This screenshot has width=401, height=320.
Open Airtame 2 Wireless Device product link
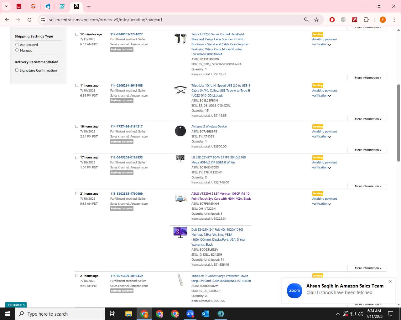209,126
